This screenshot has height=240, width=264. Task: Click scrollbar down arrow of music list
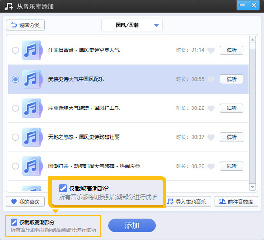pyautogui.click(x=252, y=187)
